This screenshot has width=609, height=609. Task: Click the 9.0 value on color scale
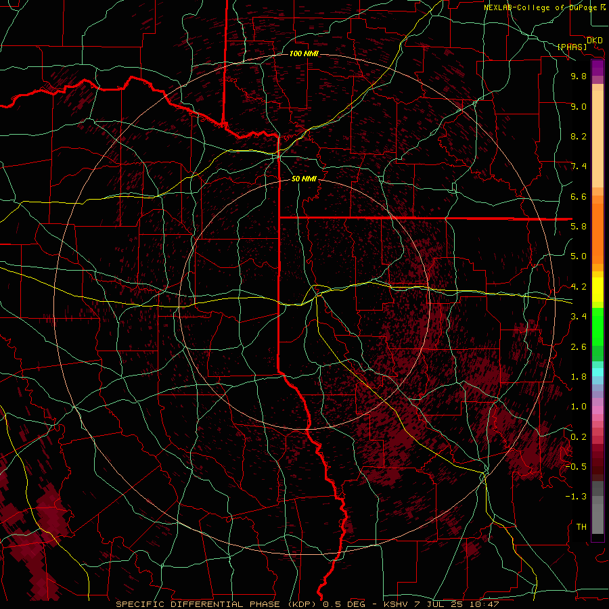[x=579, y=106]
